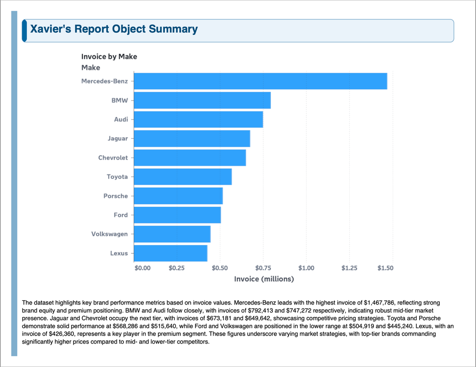Image resolution: width=476 pixels, height=367 pixels.
Task: Click the Invoice (millions) axis title
Action: click(264, 279)
